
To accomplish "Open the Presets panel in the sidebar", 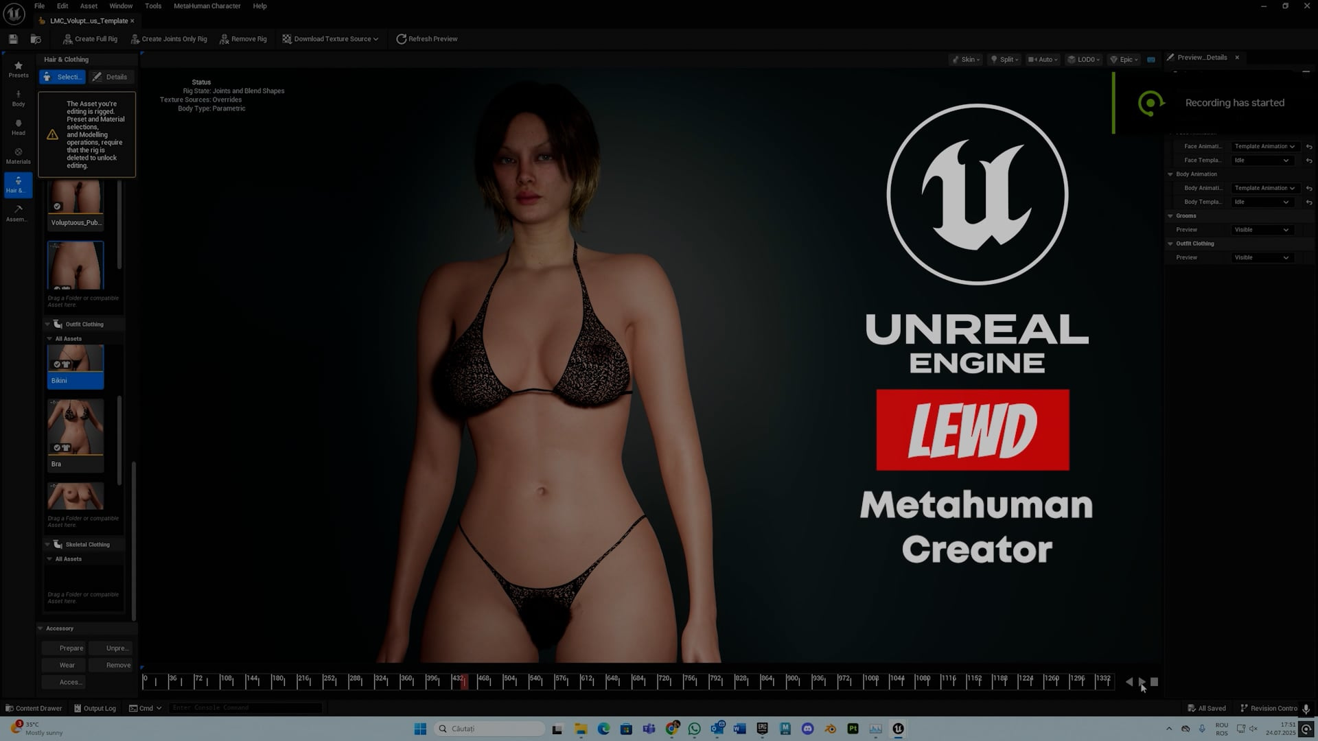I will click(19, 69).
